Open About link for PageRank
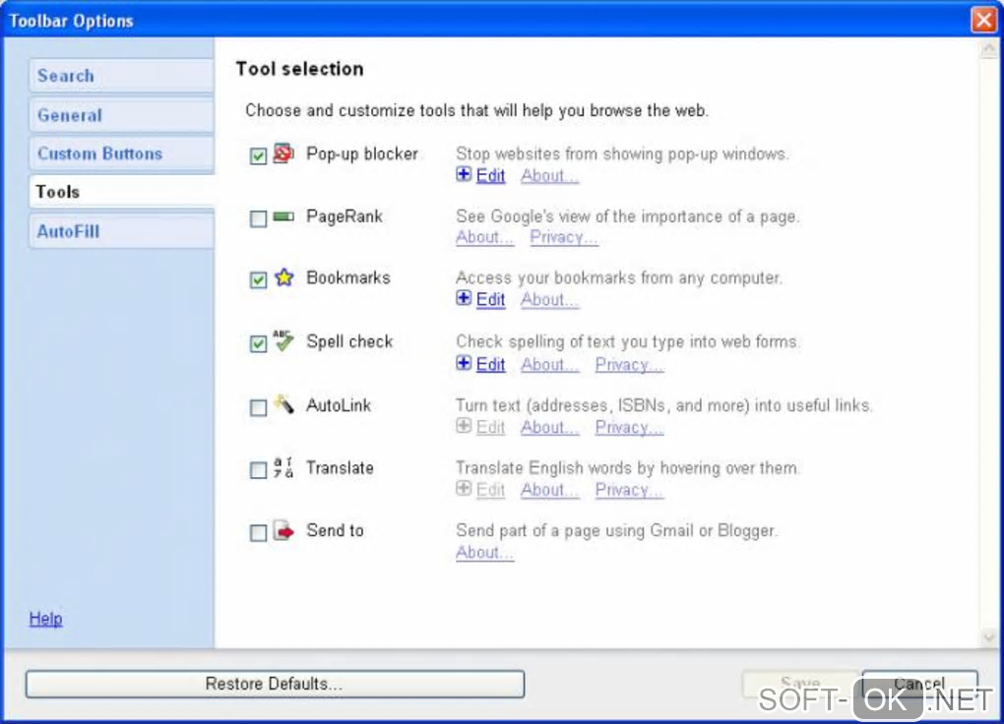Image resolution: width=1004 pixels, height=724 pixels. (x=484, y=237)
